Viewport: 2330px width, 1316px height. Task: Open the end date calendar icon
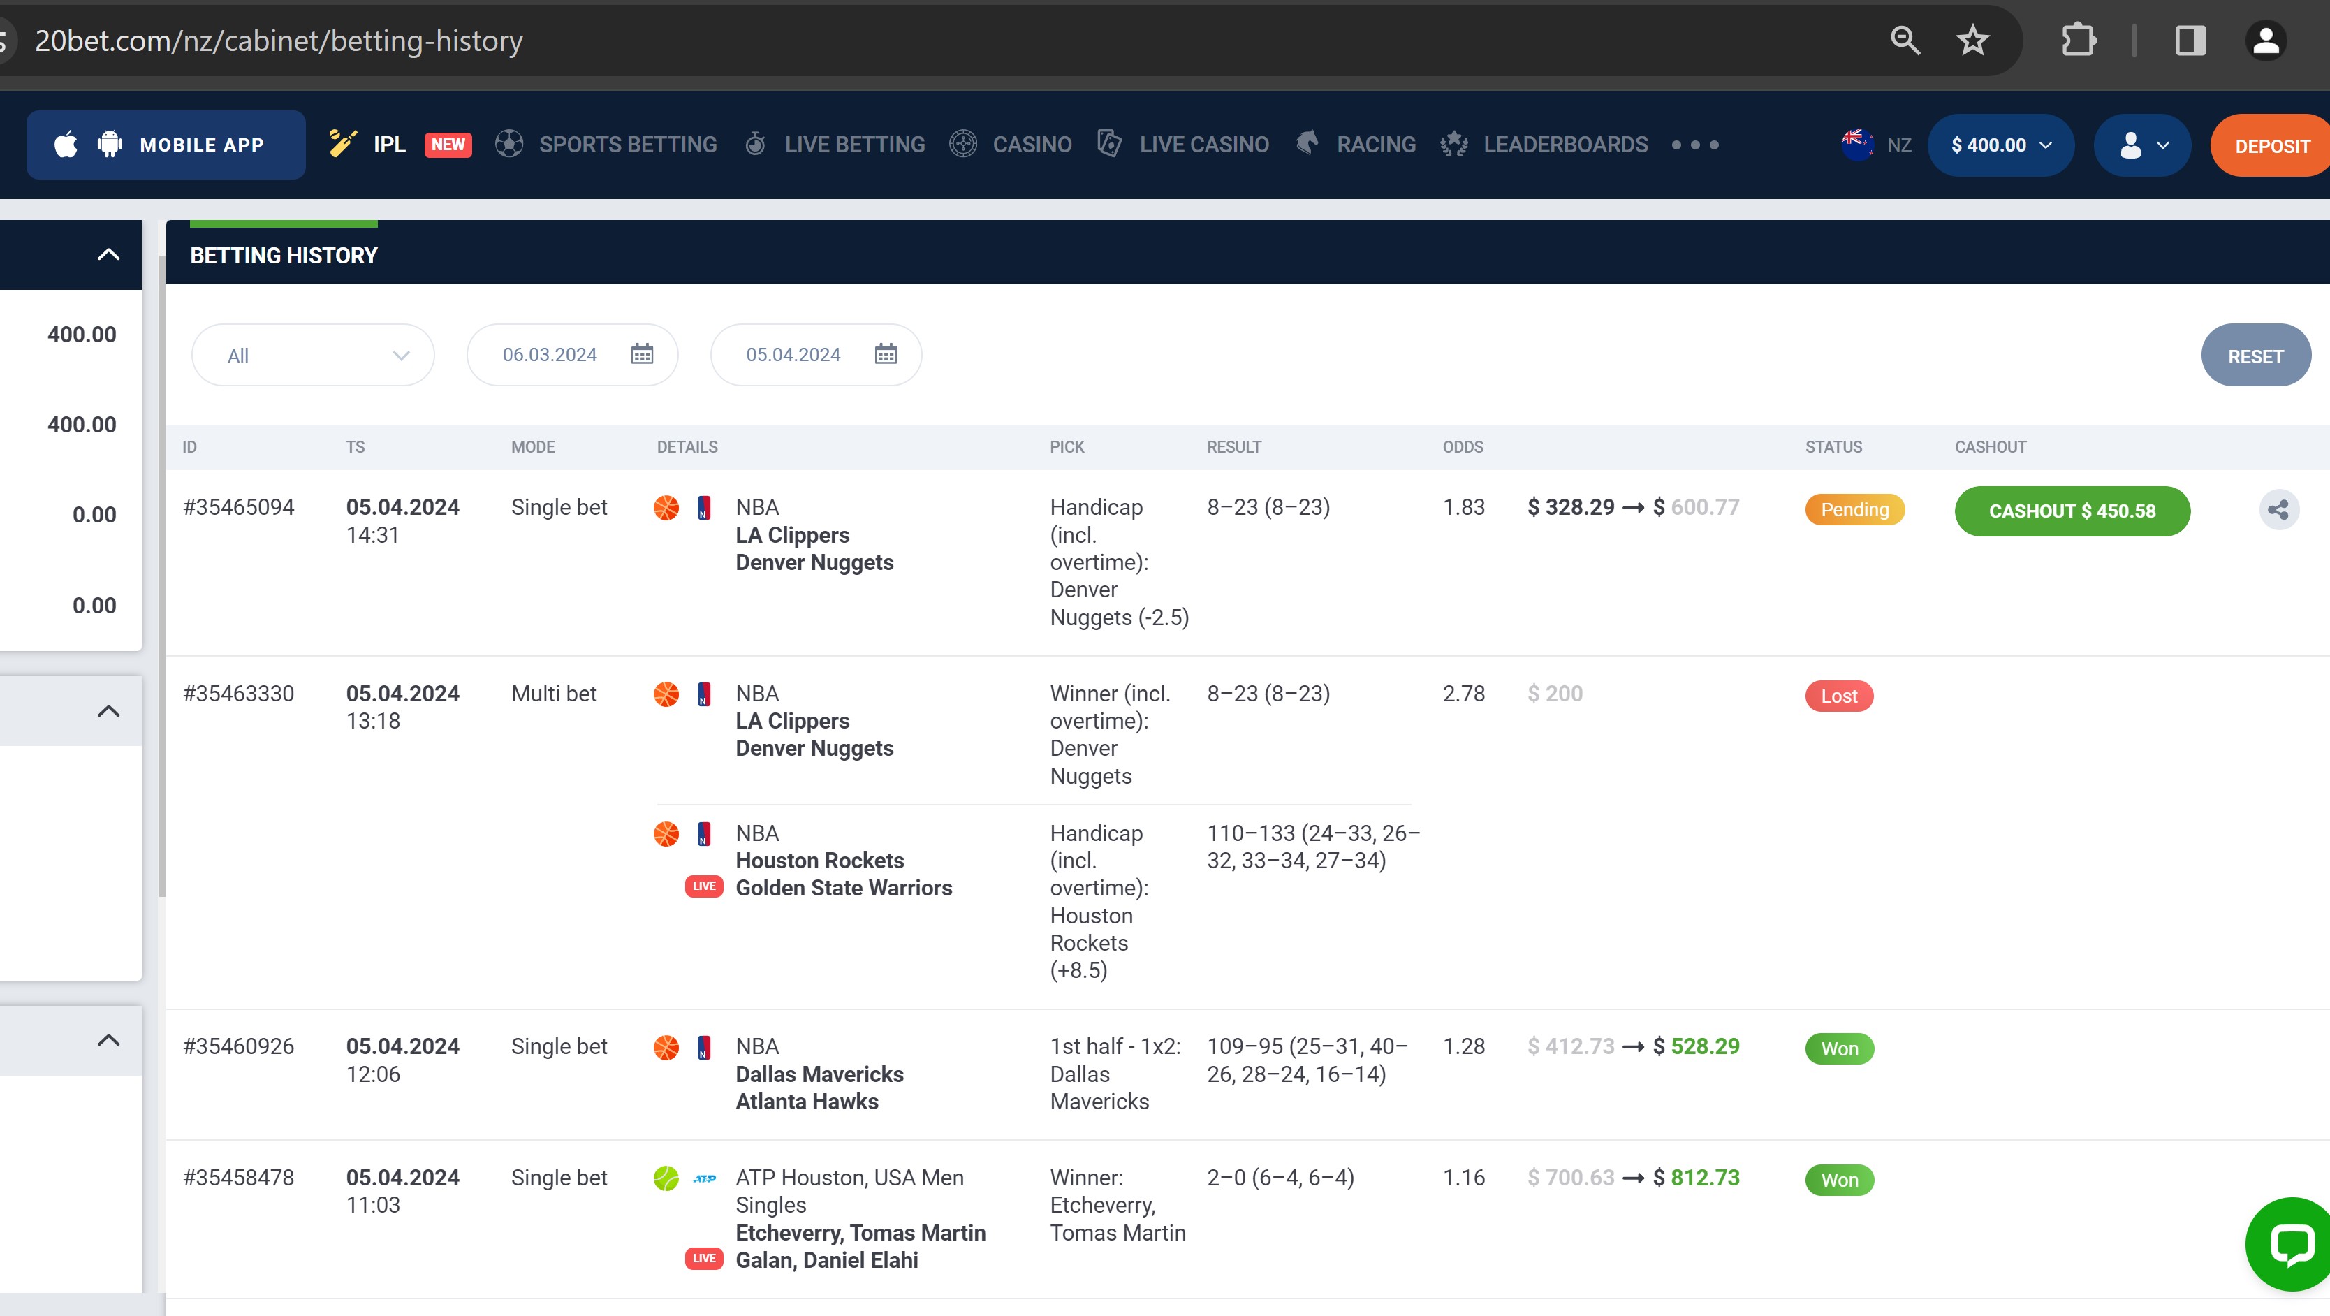point(886,353)
